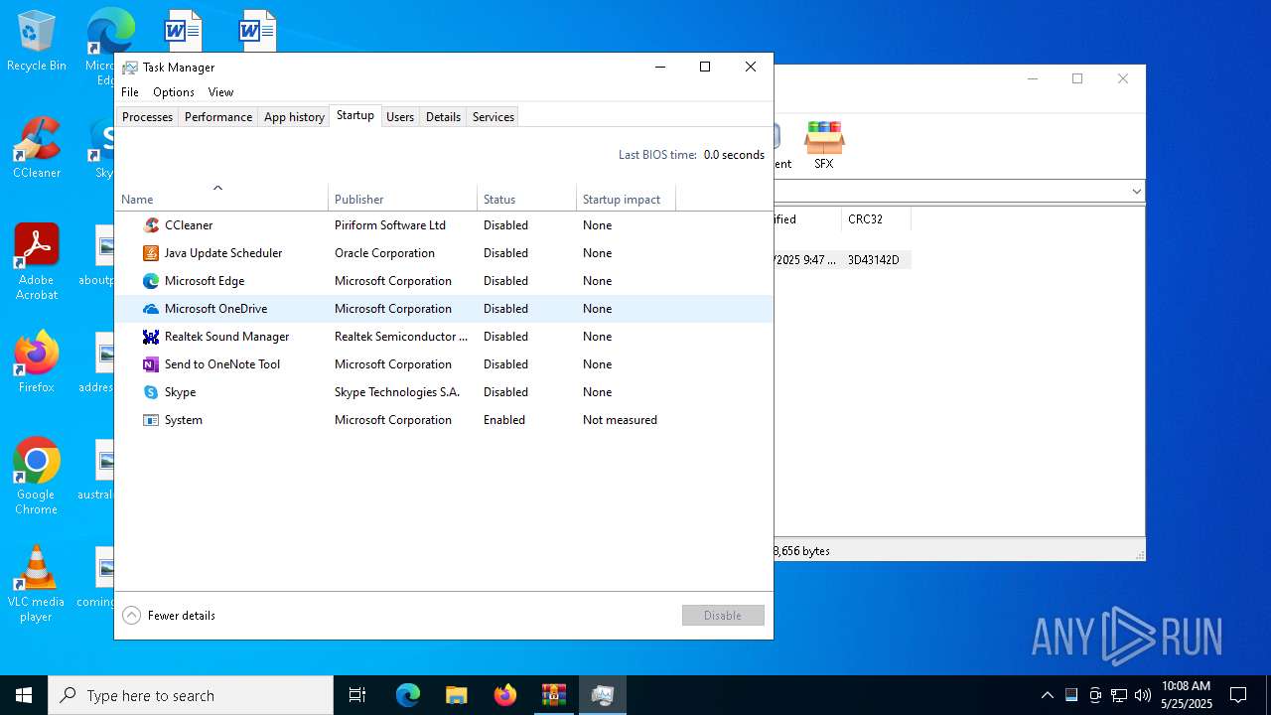The width and height of the screenshot is (1271, 715).
Task: Switch to WinRAR on the taskbar
Action: pos(554,695)
